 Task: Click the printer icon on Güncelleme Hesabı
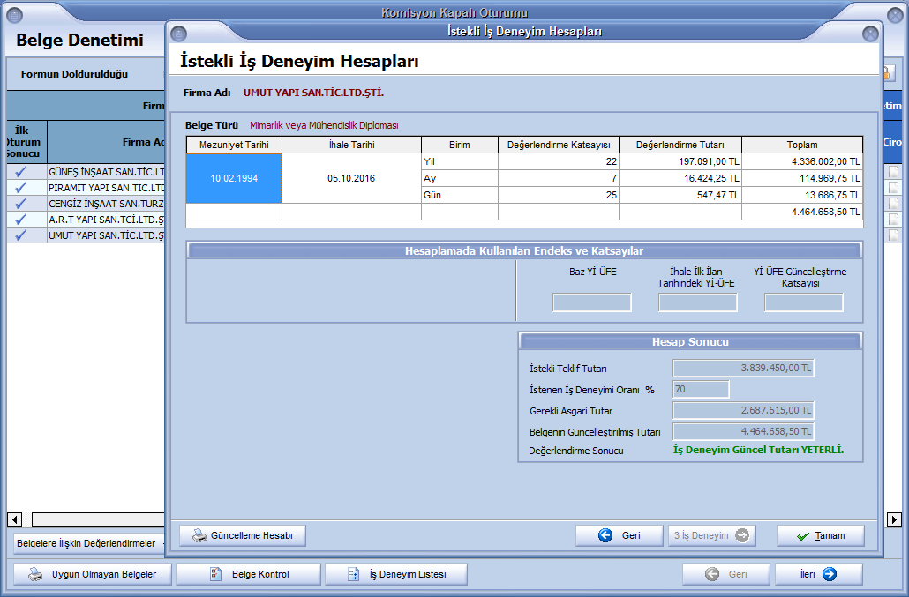[200, 535]
